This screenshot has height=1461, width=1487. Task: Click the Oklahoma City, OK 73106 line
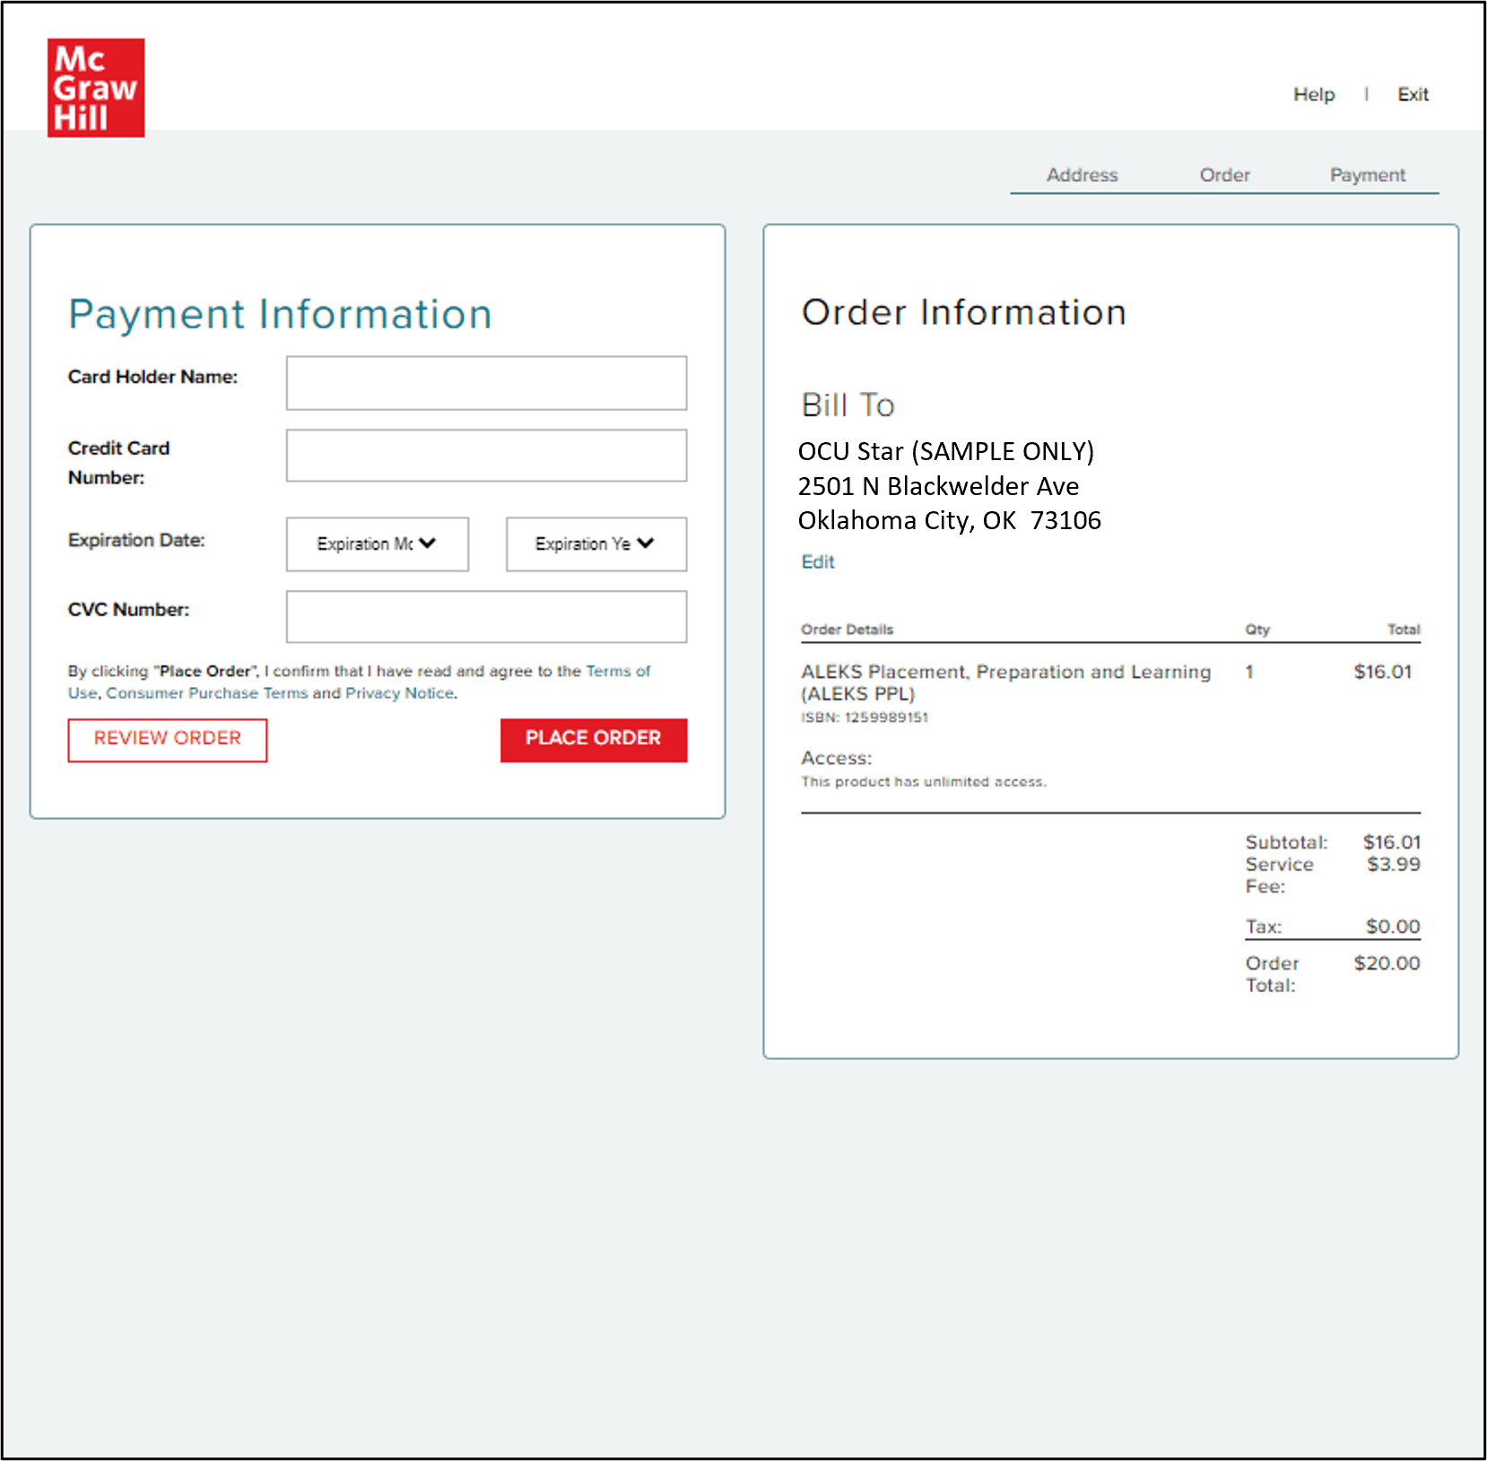[949, 521]
